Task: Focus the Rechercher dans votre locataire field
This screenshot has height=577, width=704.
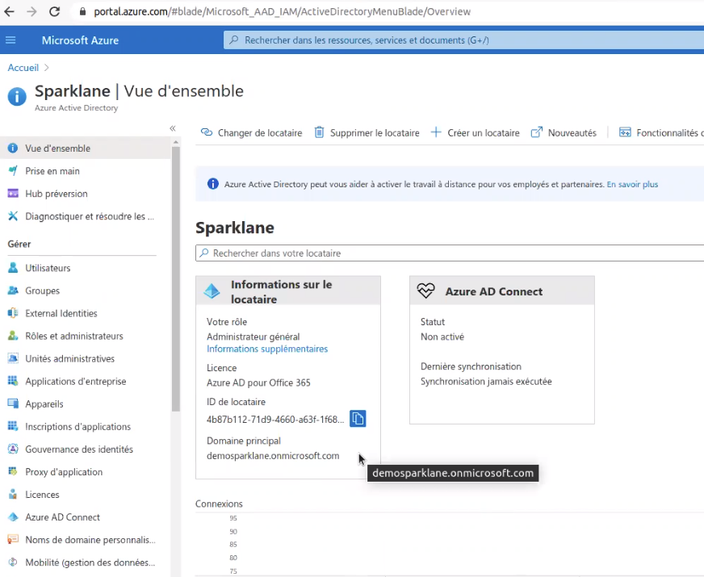Action: (450, 253)
